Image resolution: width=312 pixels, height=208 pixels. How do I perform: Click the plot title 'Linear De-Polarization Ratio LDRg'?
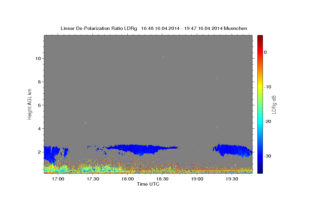tap(99, 28)
